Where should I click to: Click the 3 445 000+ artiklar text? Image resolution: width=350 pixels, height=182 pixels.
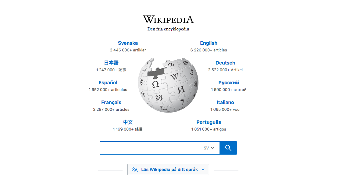point(128,50)
